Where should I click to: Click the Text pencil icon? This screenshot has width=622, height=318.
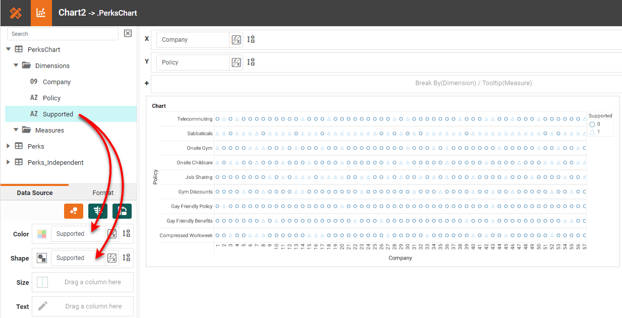tap(43, 306)
